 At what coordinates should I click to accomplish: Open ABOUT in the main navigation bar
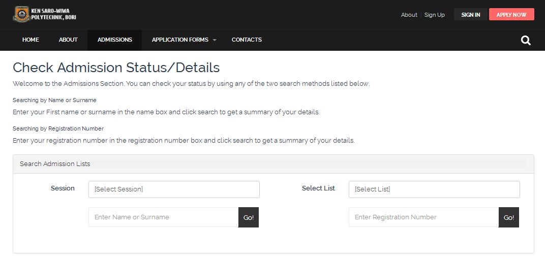[x=68, y=40]
